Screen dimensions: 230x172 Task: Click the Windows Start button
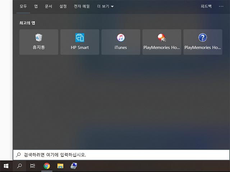[6, 166]
